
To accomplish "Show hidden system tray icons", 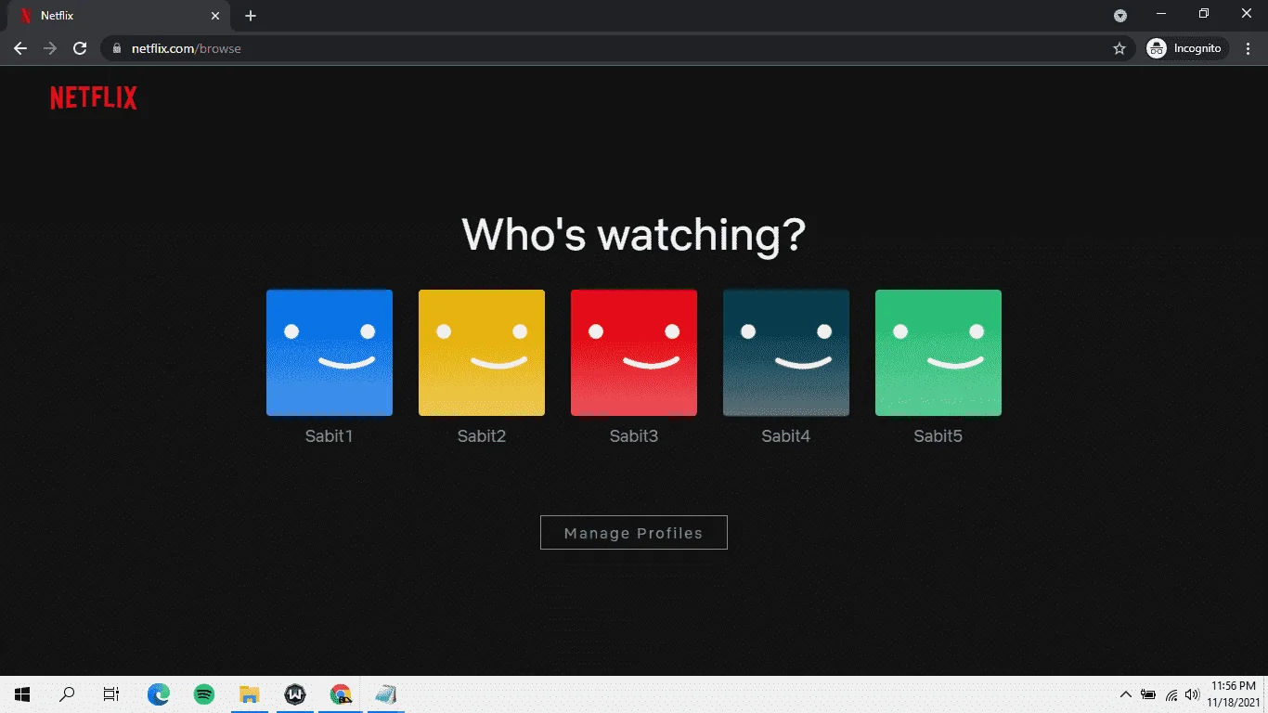I will pyautogui.click(x=1126, y=694).
